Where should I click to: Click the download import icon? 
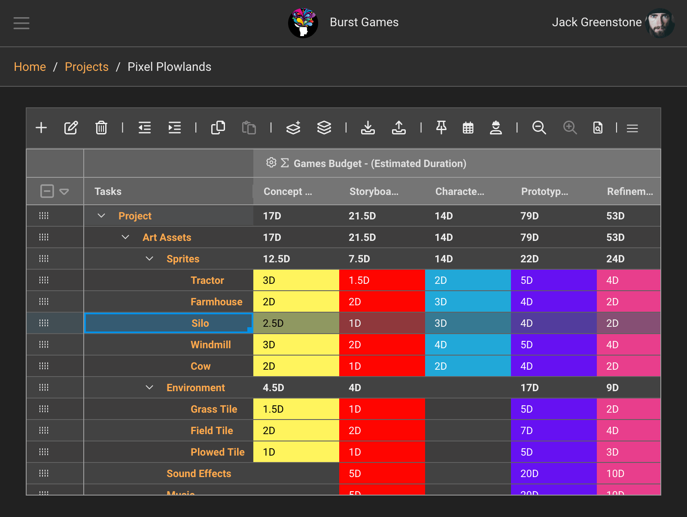[368, 128]
